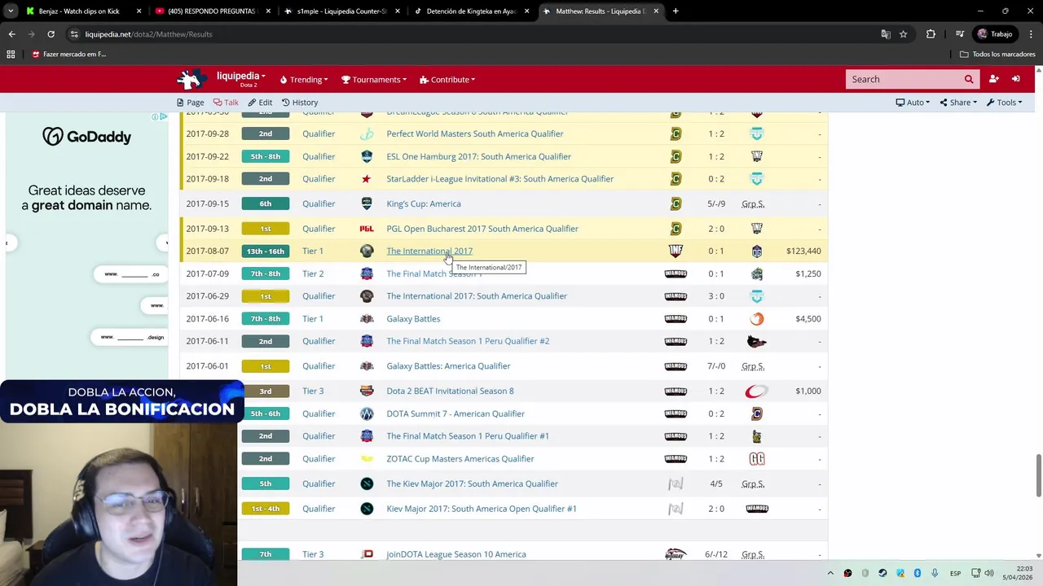Click the log in icon

click(1016, 79)
